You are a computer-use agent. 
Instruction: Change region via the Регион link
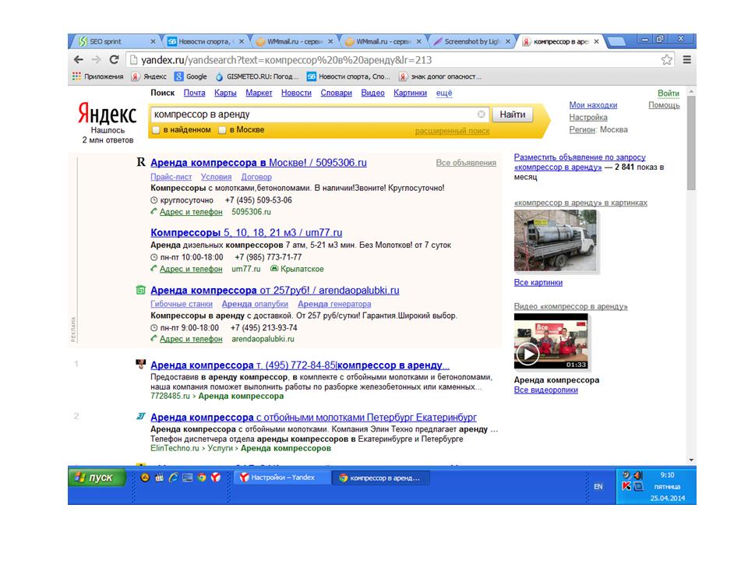pyautogui.click(x=582, y=130)
